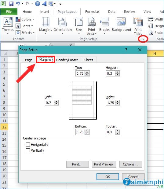Click the Left margin value field

(x=49, y=103)
